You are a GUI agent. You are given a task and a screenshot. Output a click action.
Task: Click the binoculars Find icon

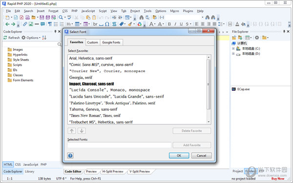point(142,18)
